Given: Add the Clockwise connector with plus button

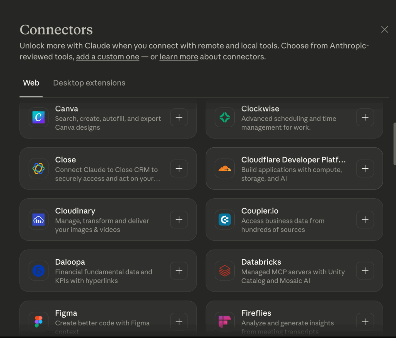Looking at the screenshot, I should click(x=365, y=117).
